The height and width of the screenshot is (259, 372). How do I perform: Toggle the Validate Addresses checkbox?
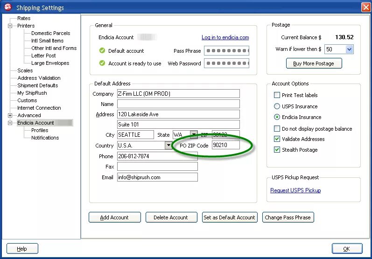[277, 139]
